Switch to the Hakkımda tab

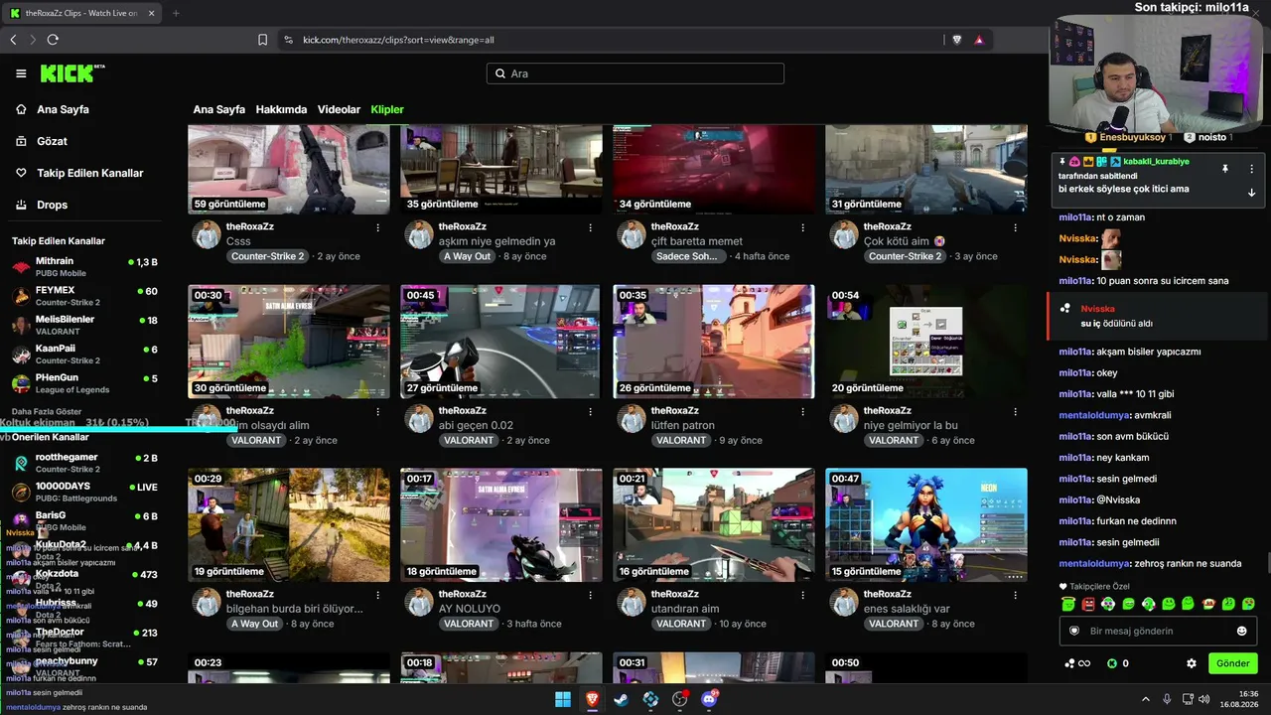coord(281,109)
